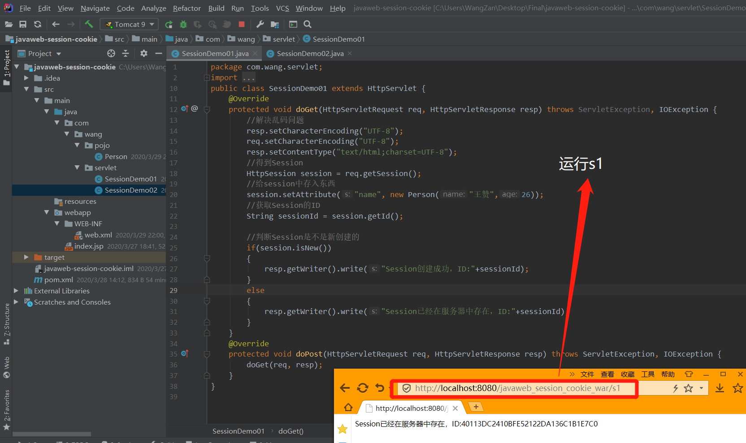Select web.xml in the project tree
This screenshot has height=443, width=746.
pyautogui.click(x=98, y=235)
